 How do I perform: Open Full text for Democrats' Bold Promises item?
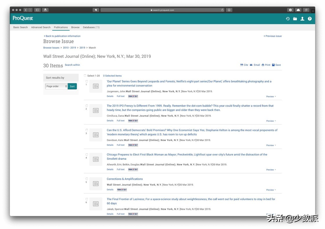121,145
